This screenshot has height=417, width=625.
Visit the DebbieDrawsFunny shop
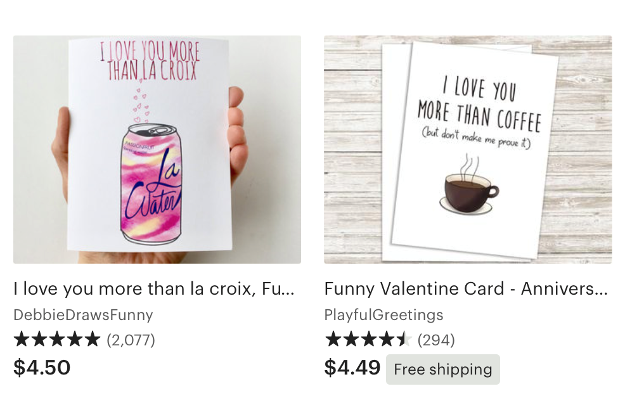pos(83,315)
